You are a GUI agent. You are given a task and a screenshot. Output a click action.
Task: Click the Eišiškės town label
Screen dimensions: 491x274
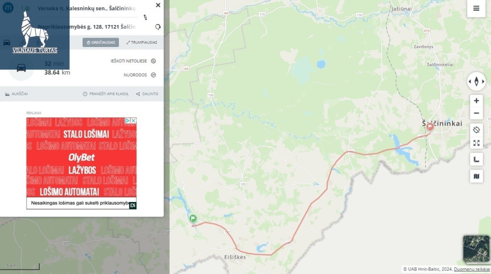click(x=235, y=257)
